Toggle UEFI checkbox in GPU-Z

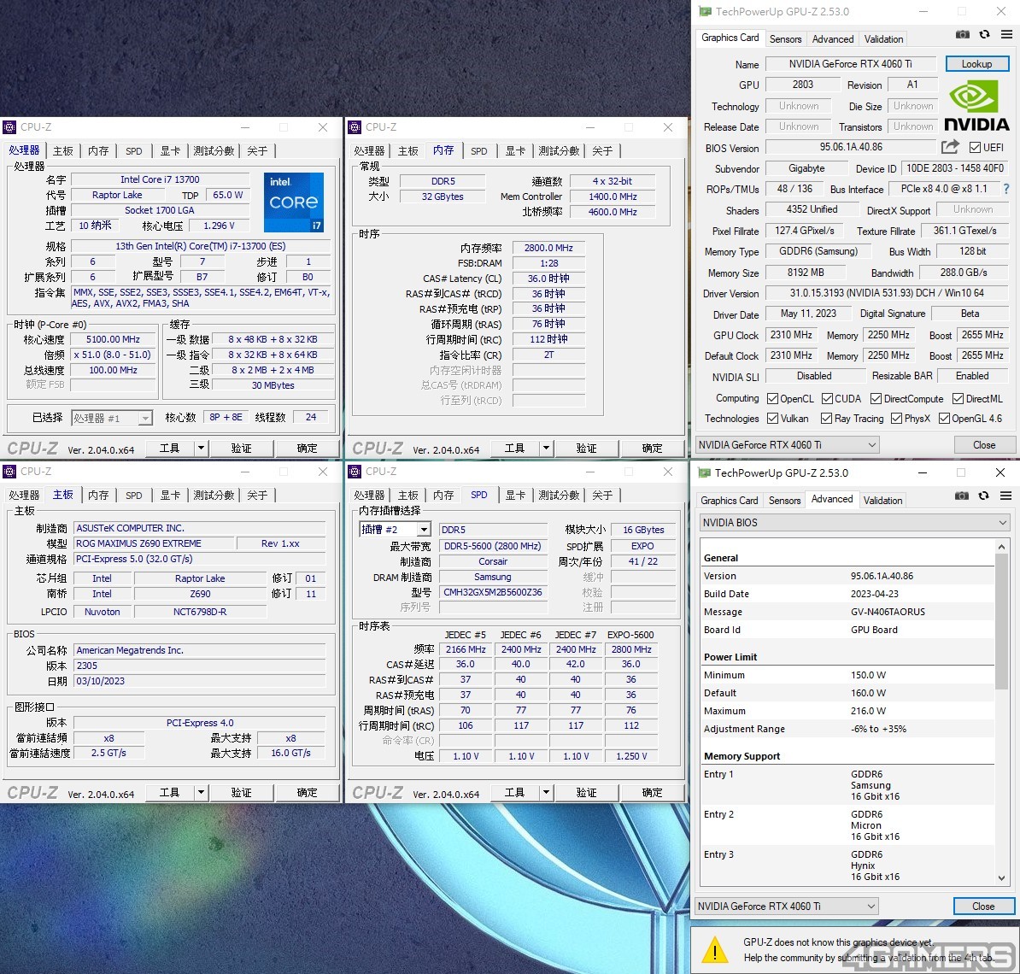point(975,148)
